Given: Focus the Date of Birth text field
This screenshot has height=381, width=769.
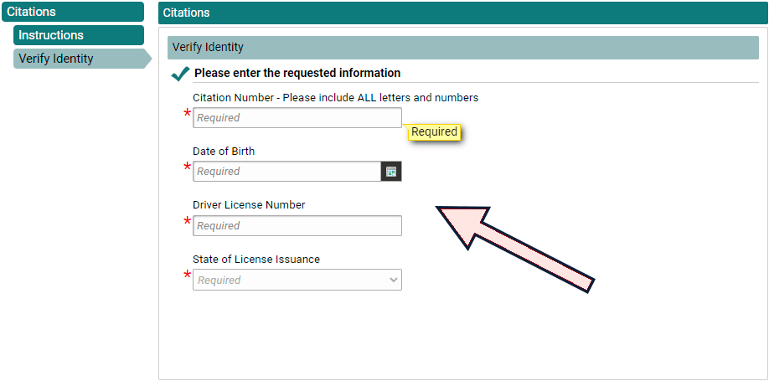Looking at the screenshot, I should (x=286, y=172).
